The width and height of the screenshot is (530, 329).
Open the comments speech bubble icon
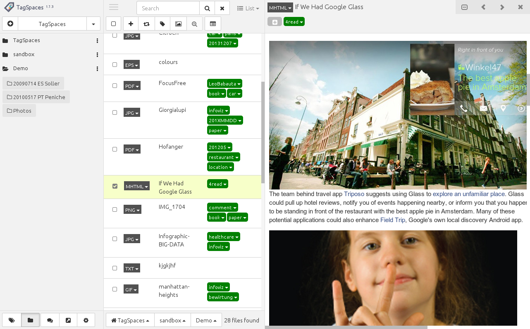[50, 320]
